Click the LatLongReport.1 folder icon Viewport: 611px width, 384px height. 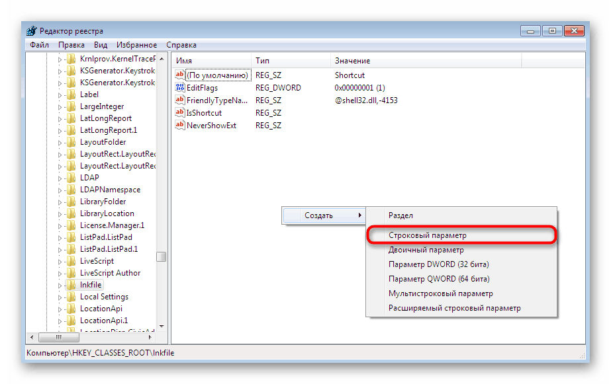click(x=71, y=130)
